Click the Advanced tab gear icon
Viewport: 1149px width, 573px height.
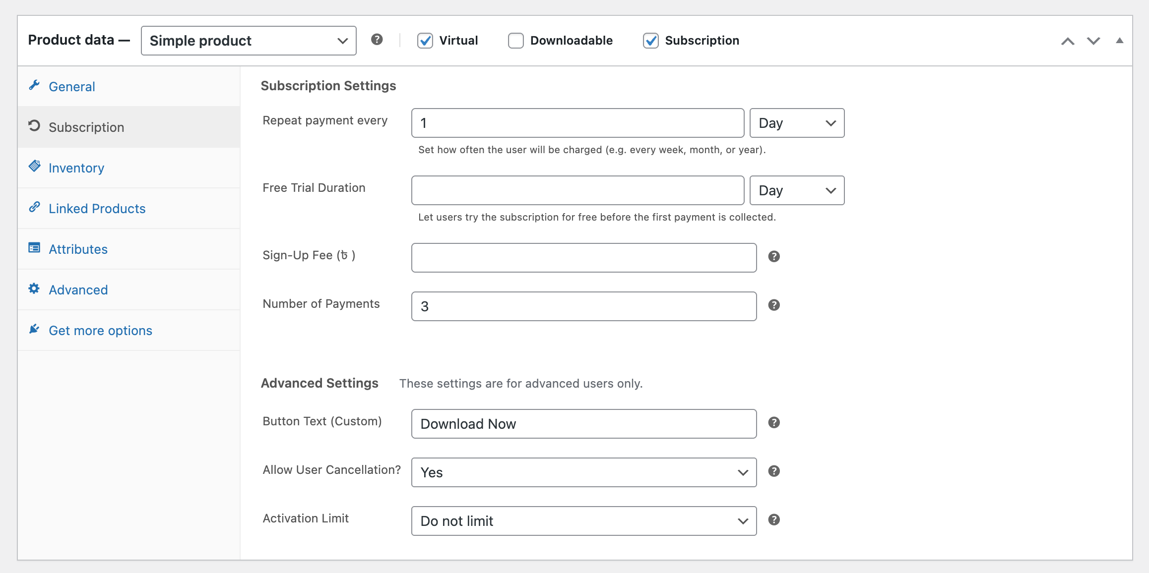[x=34, y=288]
